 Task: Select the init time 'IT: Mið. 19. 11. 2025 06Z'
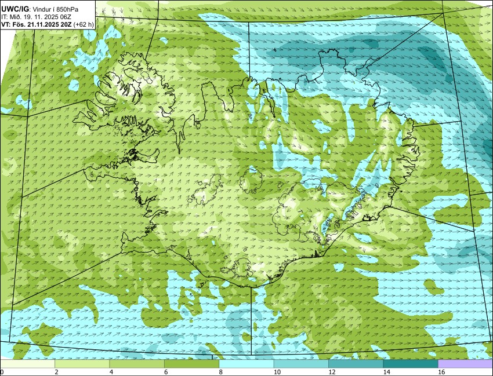click(36, 17)
